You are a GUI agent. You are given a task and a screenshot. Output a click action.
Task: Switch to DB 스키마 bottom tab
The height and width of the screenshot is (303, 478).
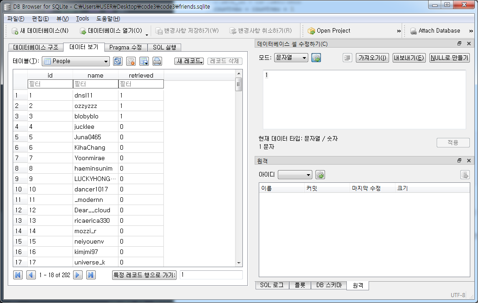329,285
